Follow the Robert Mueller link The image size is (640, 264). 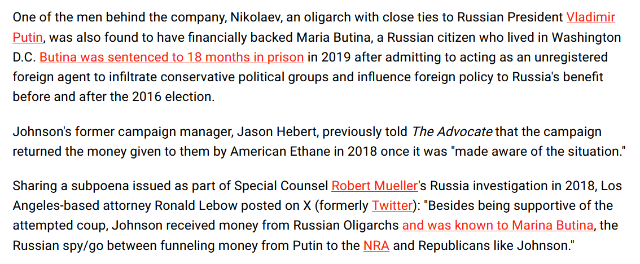(x=375, y=186)
